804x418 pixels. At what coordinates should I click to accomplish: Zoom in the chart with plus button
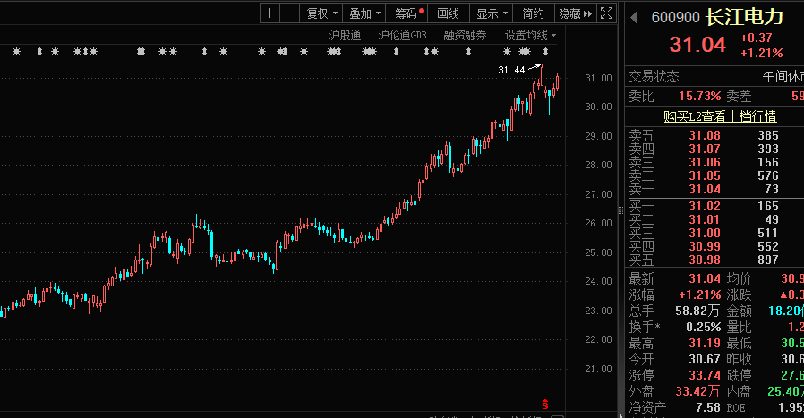[270, 13]
